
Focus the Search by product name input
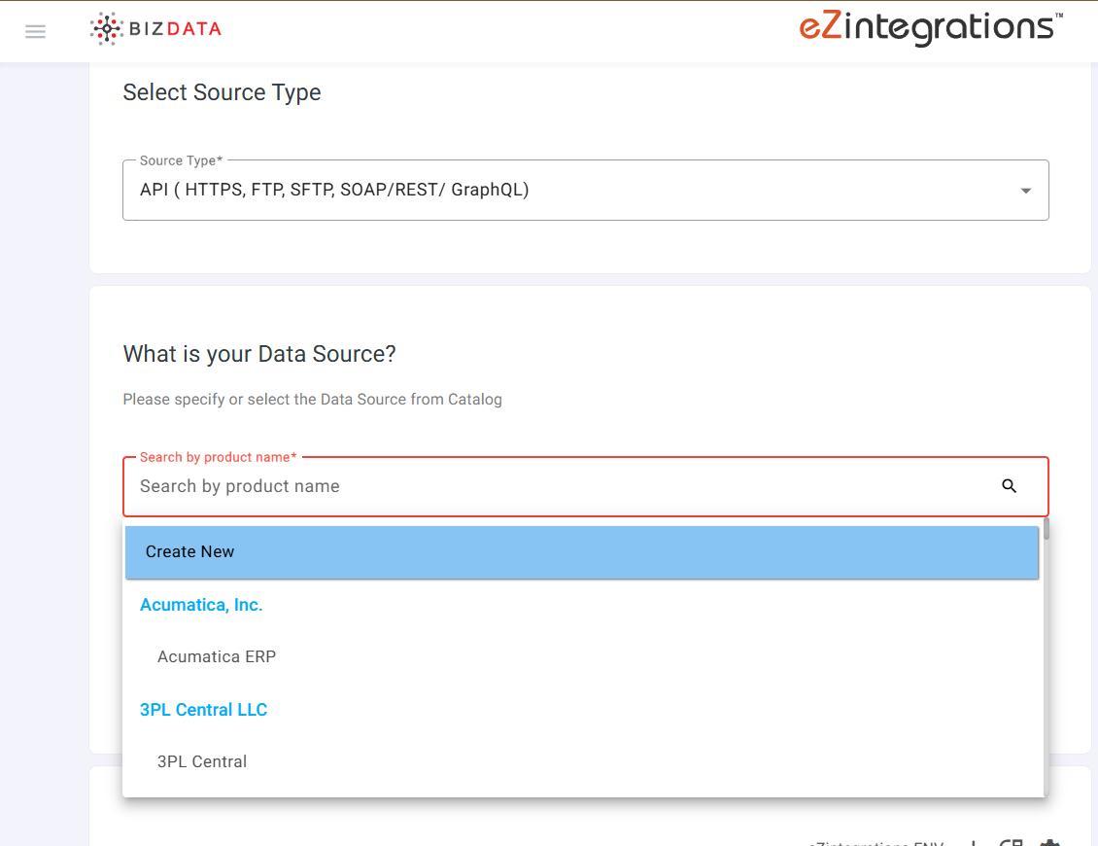click(x=486, y=486)
